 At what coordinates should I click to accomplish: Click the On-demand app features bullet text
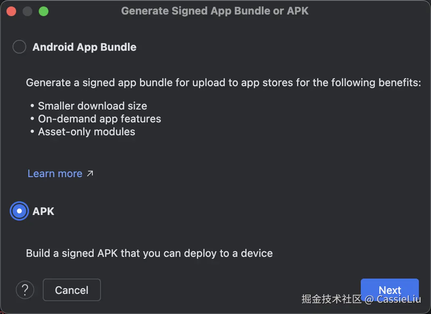pos(100,119)
